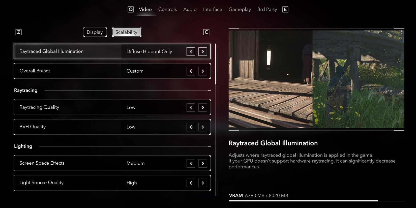
Task: Click the Raytraced Global Illumination preview image
Action: (x=316, y=79)
